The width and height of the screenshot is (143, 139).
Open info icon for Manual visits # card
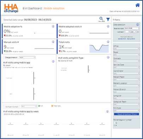point(53,42)
